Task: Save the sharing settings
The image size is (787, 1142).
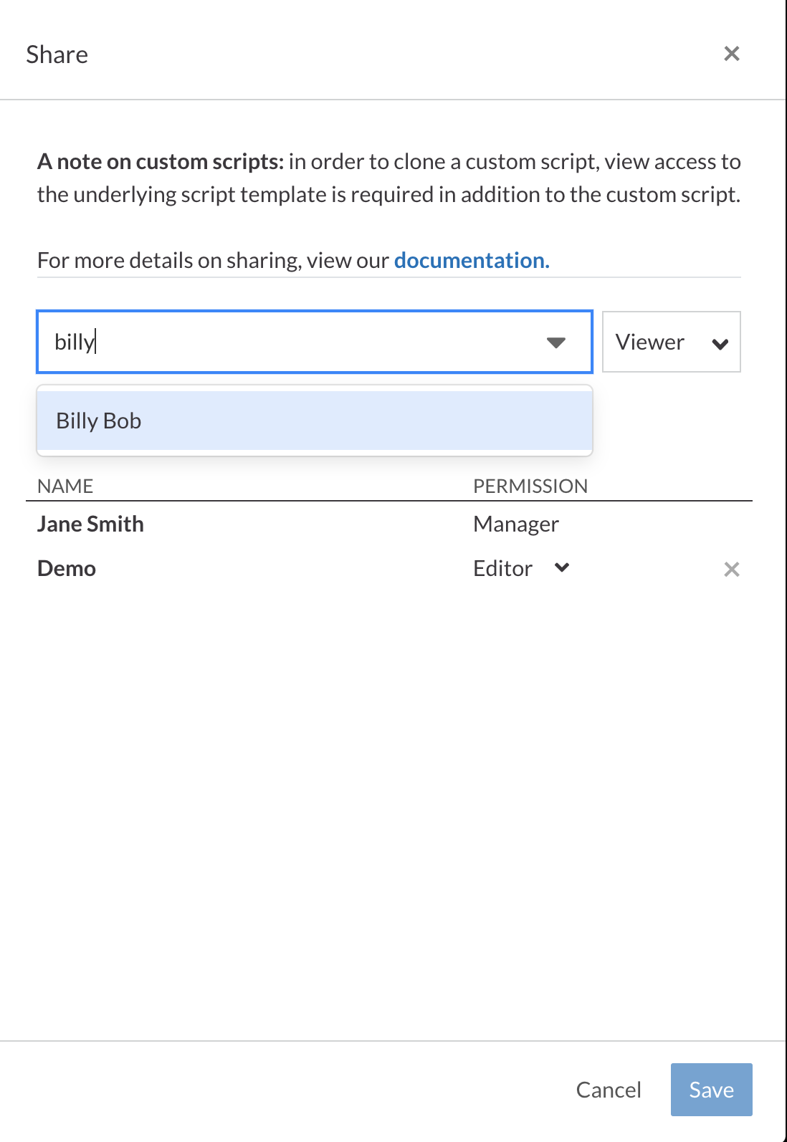Action: coord(710,1090)
